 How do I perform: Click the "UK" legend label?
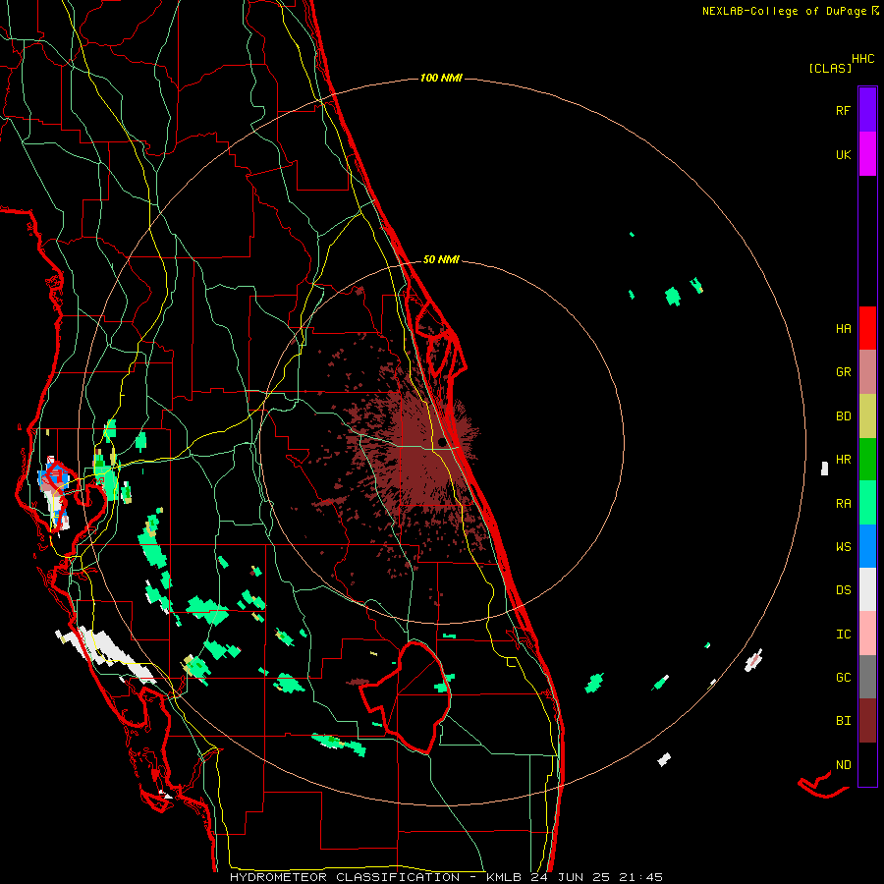(843, 154)
